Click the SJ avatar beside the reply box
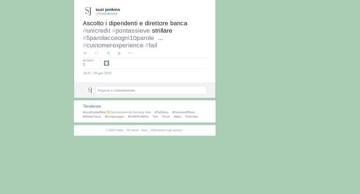 coord(90,90)
